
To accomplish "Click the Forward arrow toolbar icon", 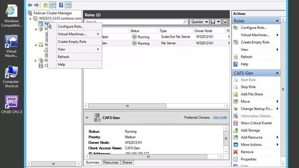I will click(36, 5).
